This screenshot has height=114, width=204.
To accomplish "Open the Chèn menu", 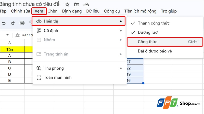I will click(53, 11).
